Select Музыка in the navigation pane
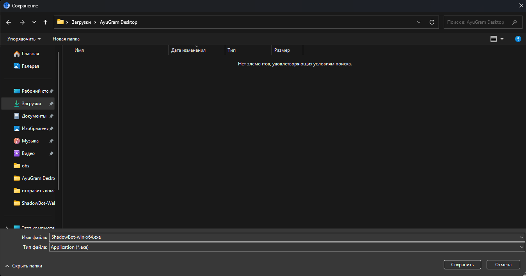526x276 pixels. [x=30, y=141]
